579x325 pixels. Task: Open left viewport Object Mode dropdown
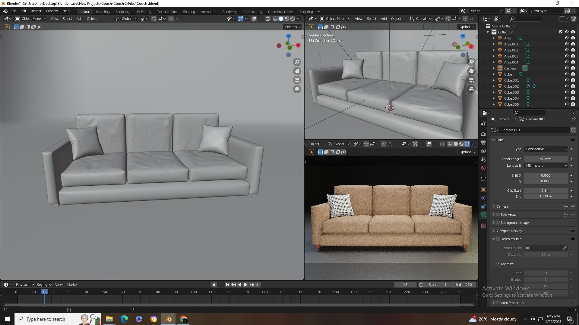tap(31, 19)
